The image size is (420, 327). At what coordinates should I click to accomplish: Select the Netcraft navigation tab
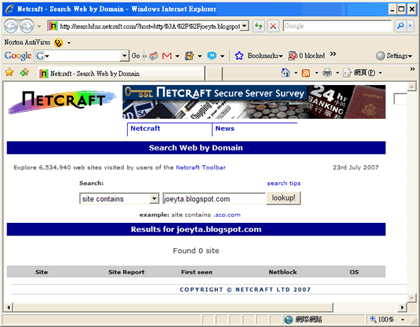145,129
